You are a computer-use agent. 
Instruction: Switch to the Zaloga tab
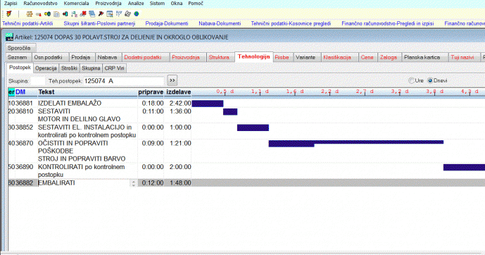click(389, 57)
